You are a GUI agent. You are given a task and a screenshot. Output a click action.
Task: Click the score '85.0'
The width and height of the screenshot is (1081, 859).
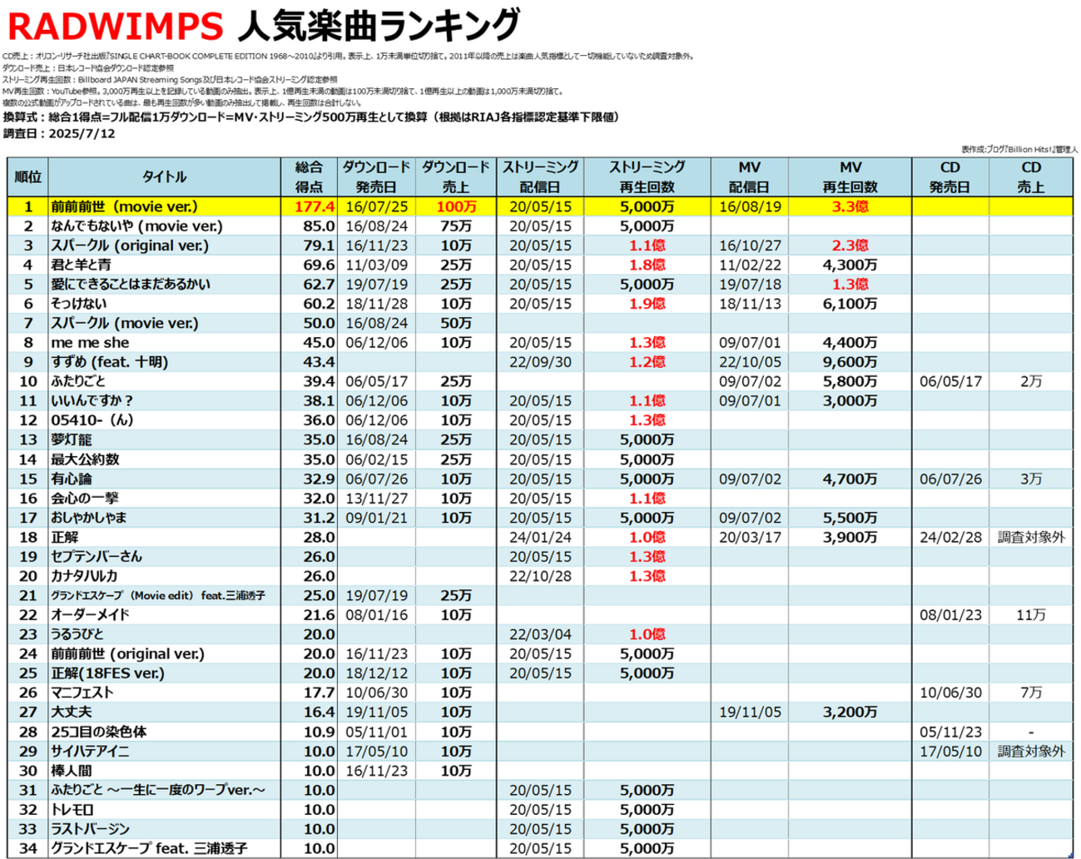coord(320,226)
